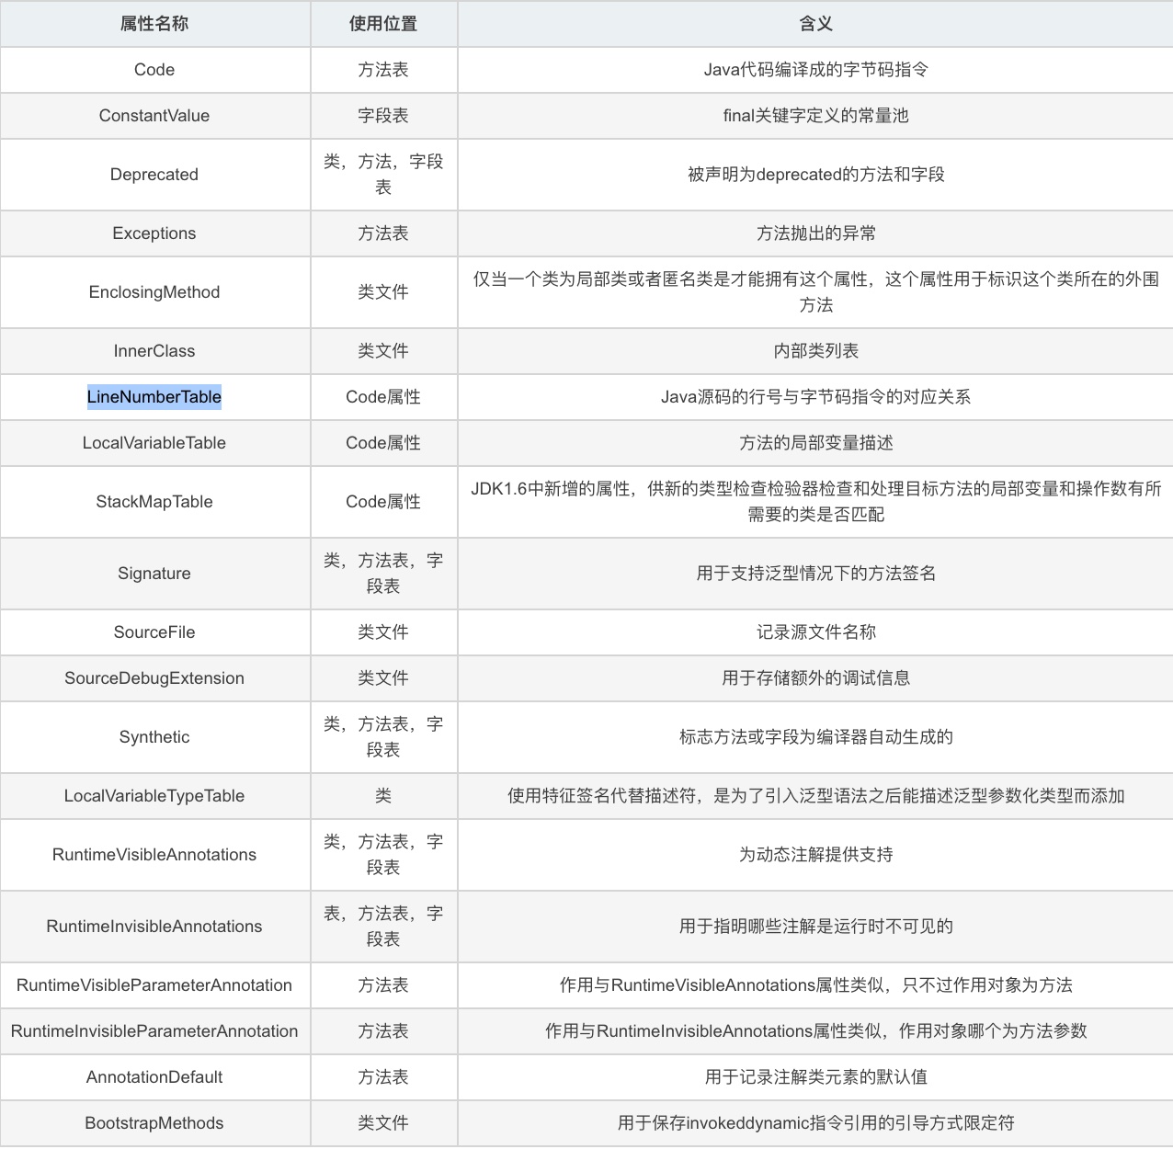Click the 方法抛出的异常 description
Image resolution: width=1173 pixels, height=1149 pixels.
click(x=815, y=233)
